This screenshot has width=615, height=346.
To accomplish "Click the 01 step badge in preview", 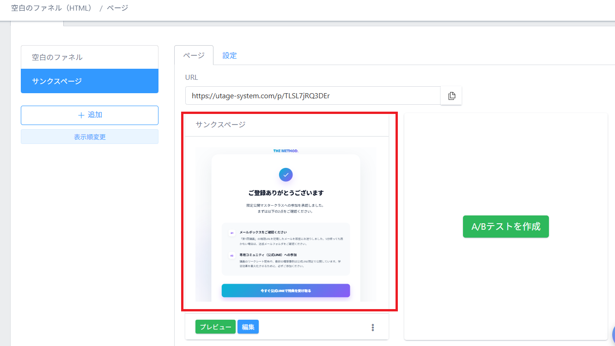I will tap(232, 233).
